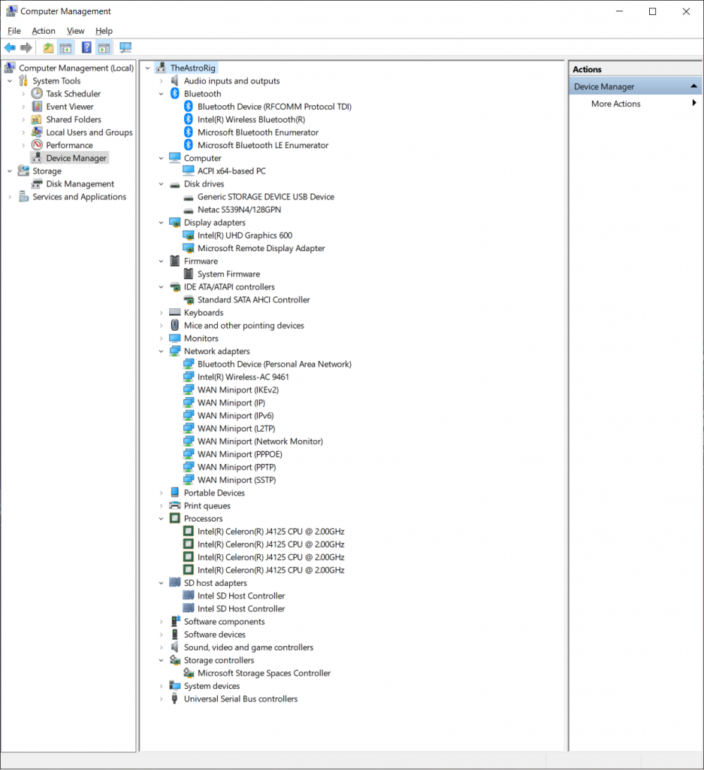Expand the System devices category

pos(162,686)
